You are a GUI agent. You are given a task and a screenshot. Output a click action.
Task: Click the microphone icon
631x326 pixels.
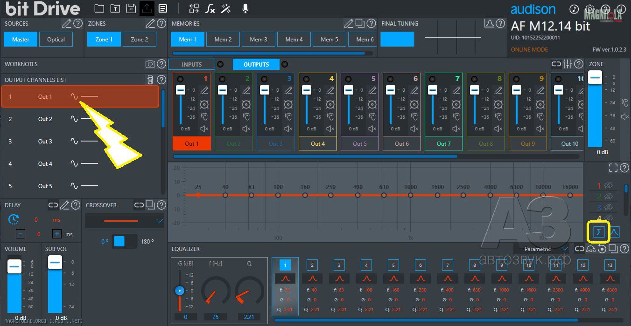[x=245, y=8]
